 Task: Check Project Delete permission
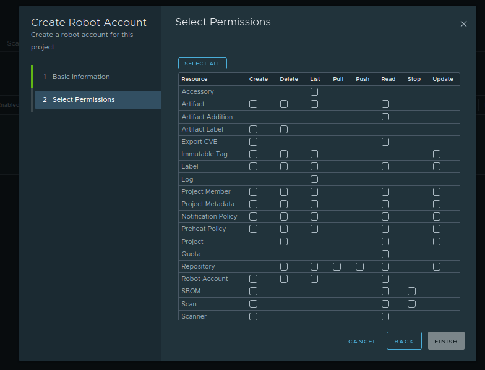[x=284, y=242]
